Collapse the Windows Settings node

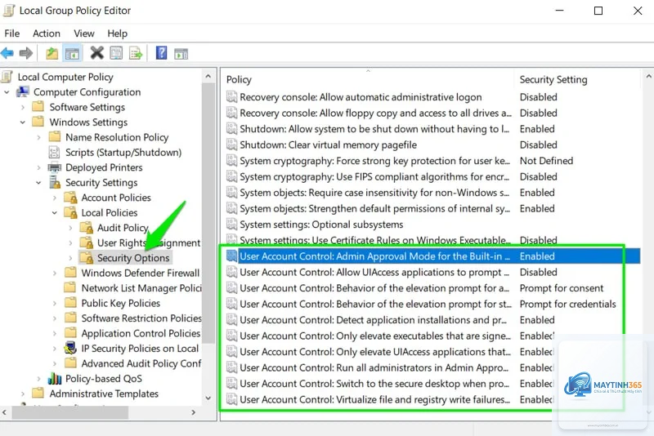click(x=23, y=122)
